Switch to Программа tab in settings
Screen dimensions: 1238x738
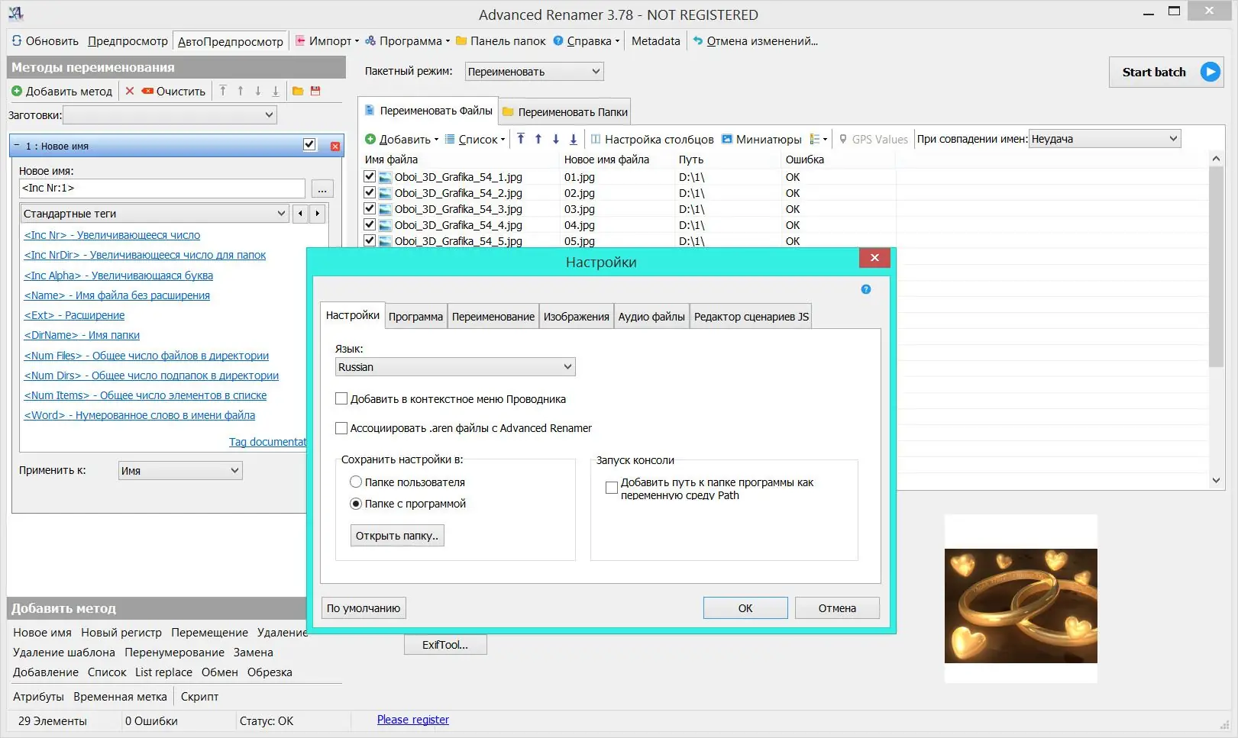click(415, 317)
